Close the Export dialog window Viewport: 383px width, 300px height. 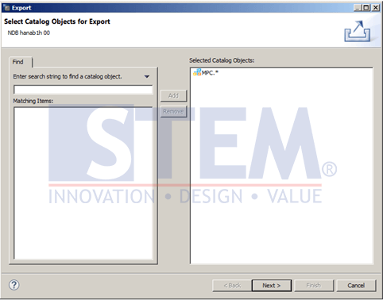pos(376,8)
